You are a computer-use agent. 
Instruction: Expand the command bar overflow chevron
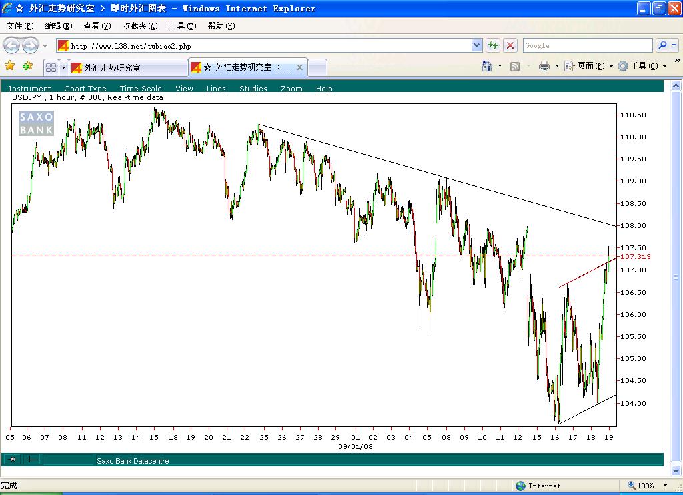678,61
